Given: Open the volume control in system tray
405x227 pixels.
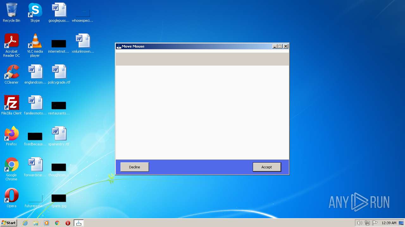Looking at the screenshot, I should [359, 223].
